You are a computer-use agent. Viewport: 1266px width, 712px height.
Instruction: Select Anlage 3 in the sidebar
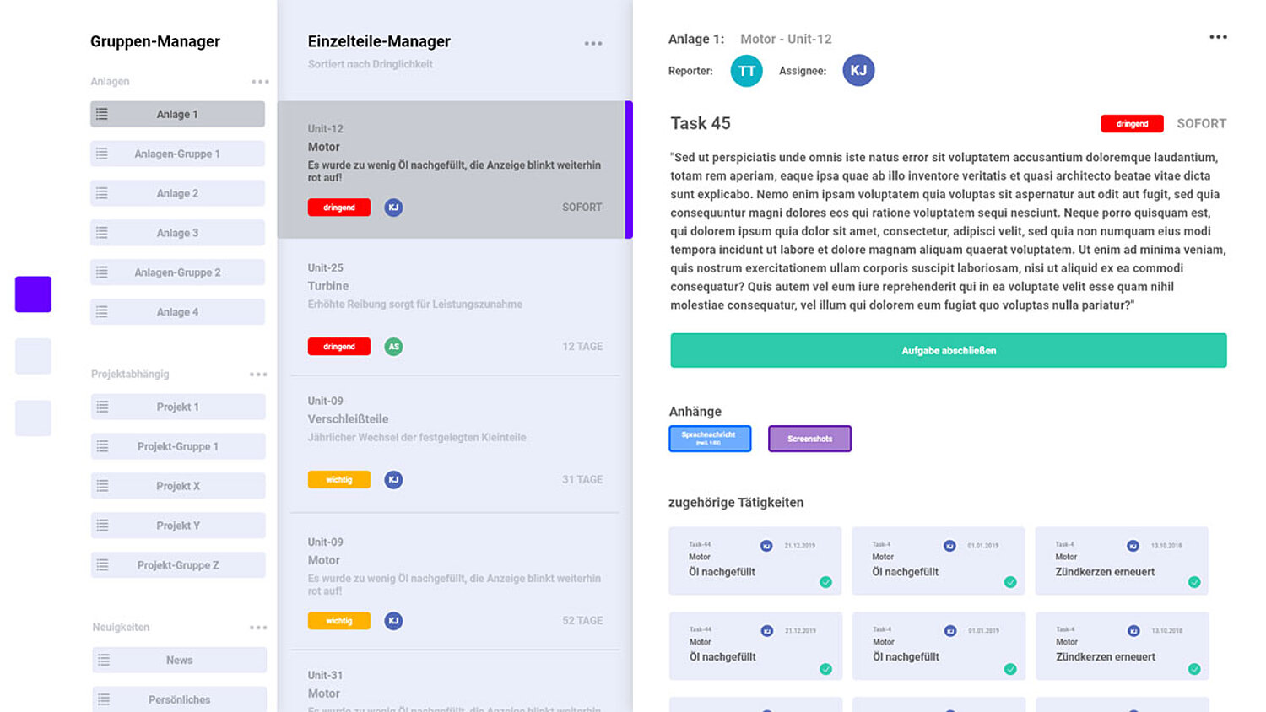coord(177,233)
